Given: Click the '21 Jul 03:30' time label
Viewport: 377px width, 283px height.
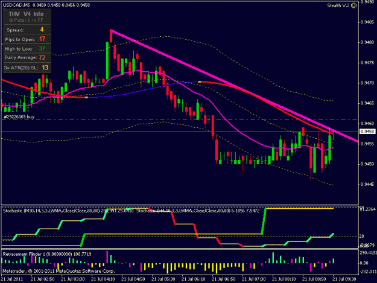Looking at the screenshot, I should 73,279.
